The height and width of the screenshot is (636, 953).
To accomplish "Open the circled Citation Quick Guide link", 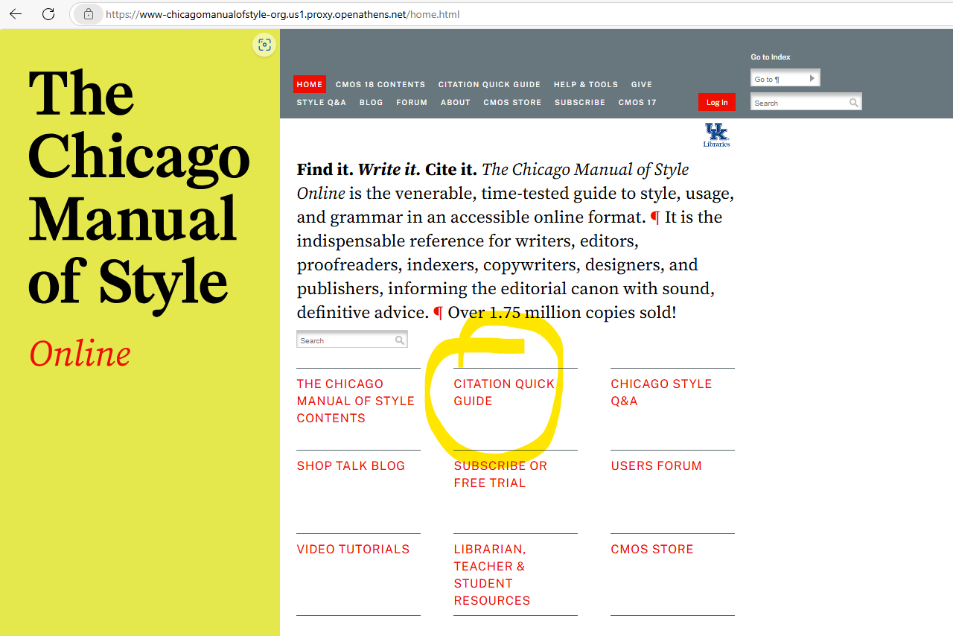I will coord(503,392).
